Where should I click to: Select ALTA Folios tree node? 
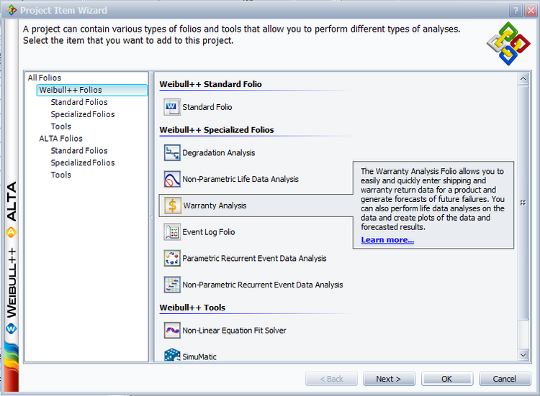tap(60, 139)
